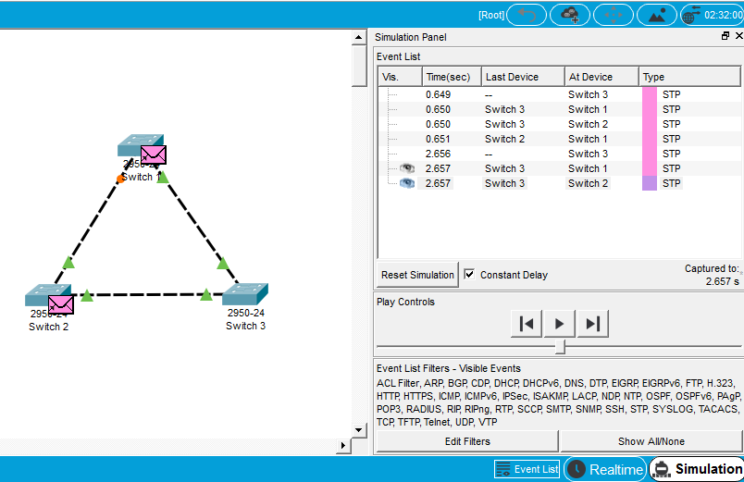Select the Switch 3 device icon
Screen dimensions: 744x482
pos(245,295)
